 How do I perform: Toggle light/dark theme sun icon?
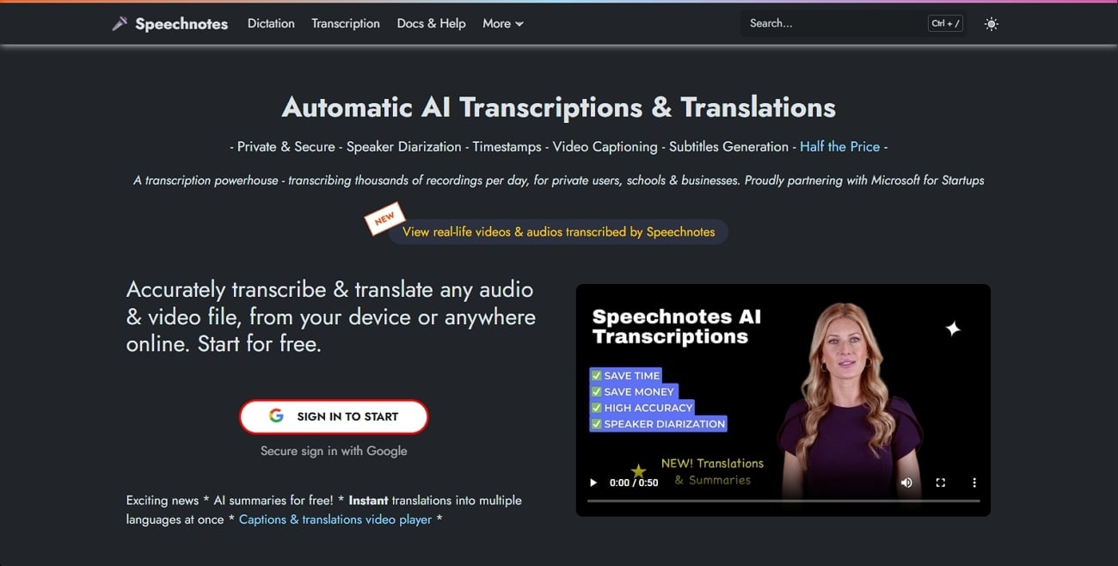[x=992, y=24]
